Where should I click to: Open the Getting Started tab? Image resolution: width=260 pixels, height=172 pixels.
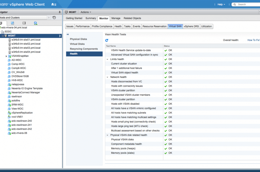[x=74, y=18]
